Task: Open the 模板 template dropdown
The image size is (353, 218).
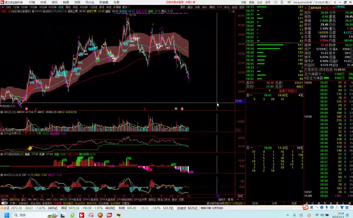Action: tap(230, 200)
